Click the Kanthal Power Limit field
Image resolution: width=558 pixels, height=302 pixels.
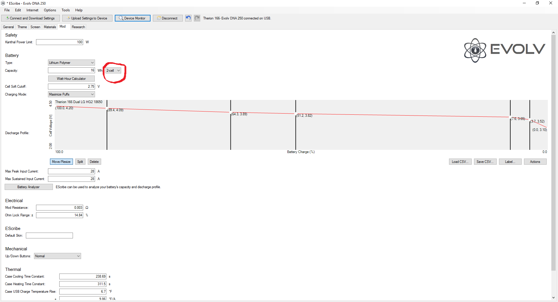[60, 42]
